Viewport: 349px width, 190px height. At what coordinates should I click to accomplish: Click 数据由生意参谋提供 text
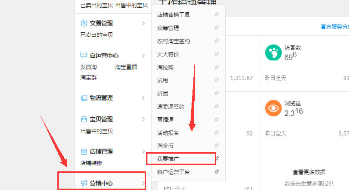[309, 184]
